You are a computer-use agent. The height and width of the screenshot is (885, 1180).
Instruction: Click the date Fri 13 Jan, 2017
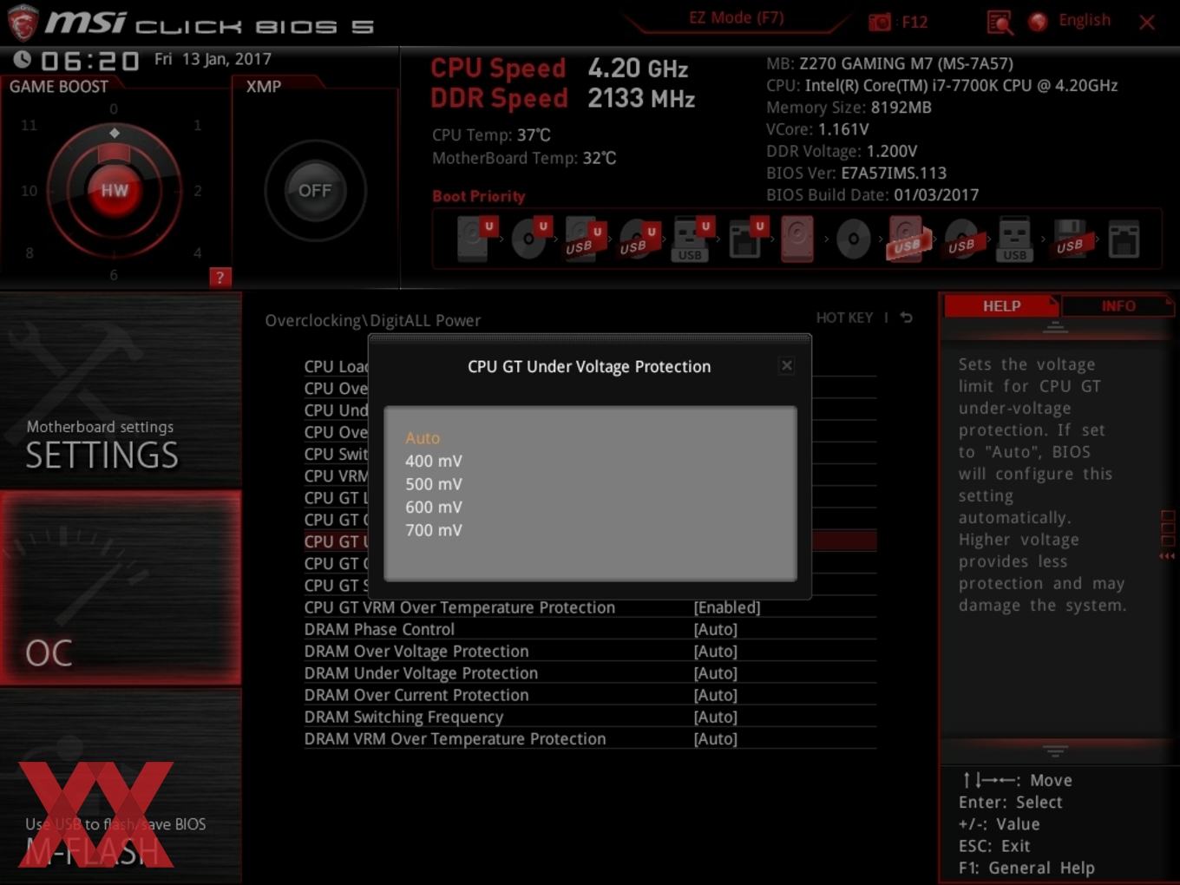(213, 59)
